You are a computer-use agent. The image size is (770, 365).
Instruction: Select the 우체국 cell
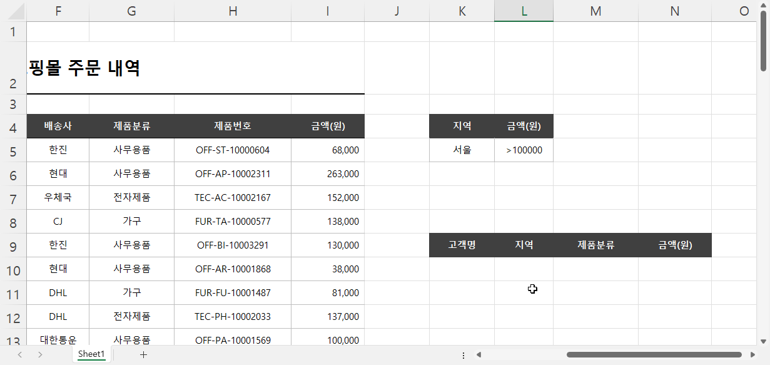point(58,198)
